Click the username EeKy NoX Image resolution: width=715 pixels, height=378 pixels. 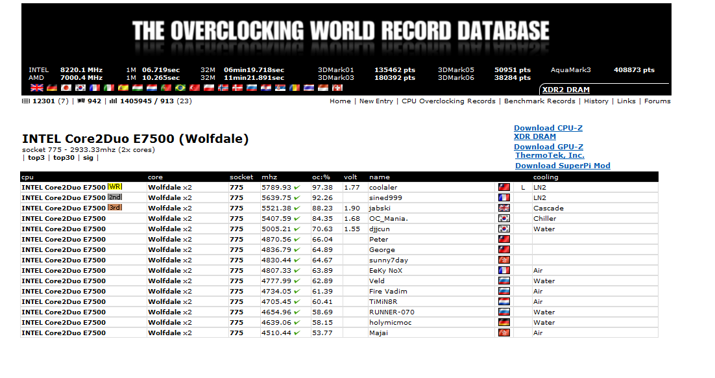(386, 270)
